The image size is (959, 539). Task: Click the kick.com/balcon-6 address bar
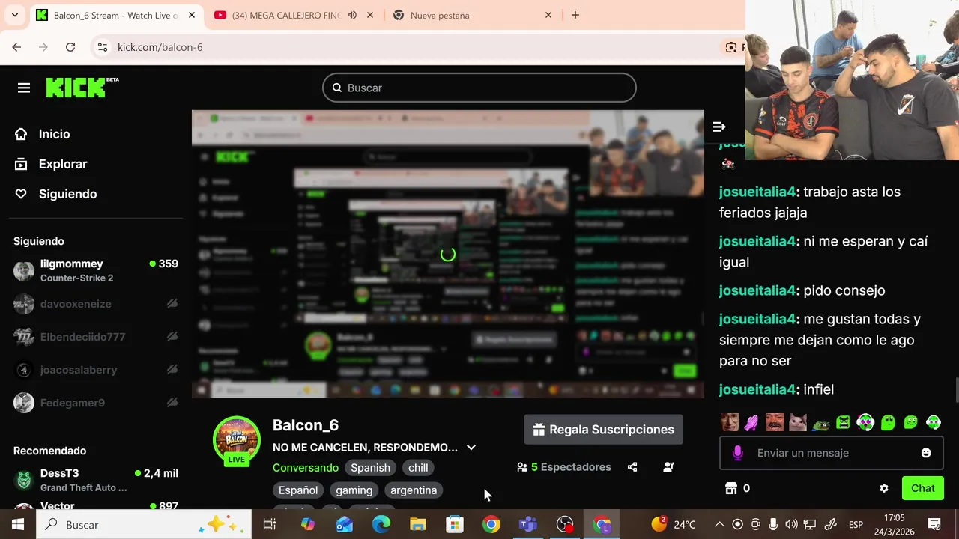160,47
